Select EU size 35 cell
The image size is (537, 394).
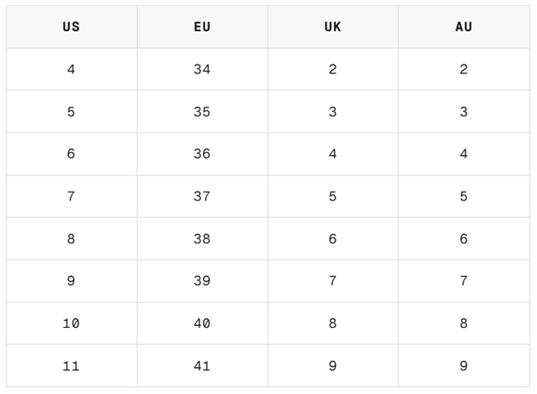tap(202, 111)
